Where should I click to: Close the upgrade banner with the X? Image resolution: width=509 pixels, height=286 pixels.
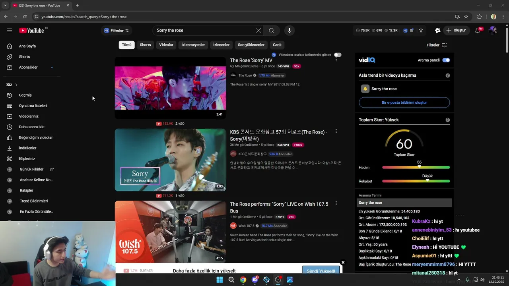(x=343, y=263)
